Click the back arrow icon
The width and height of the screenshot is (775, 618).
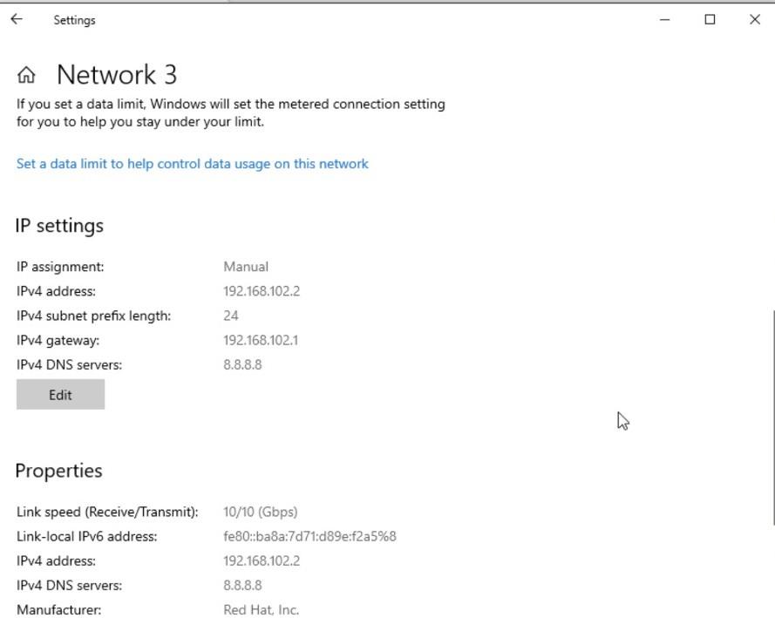(x=16, y=19)
